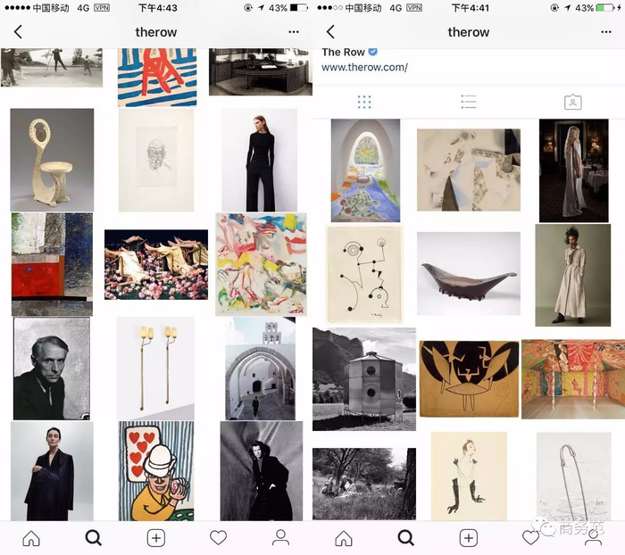
Task: Switch to list view tab
Action: tap(469, 102)
